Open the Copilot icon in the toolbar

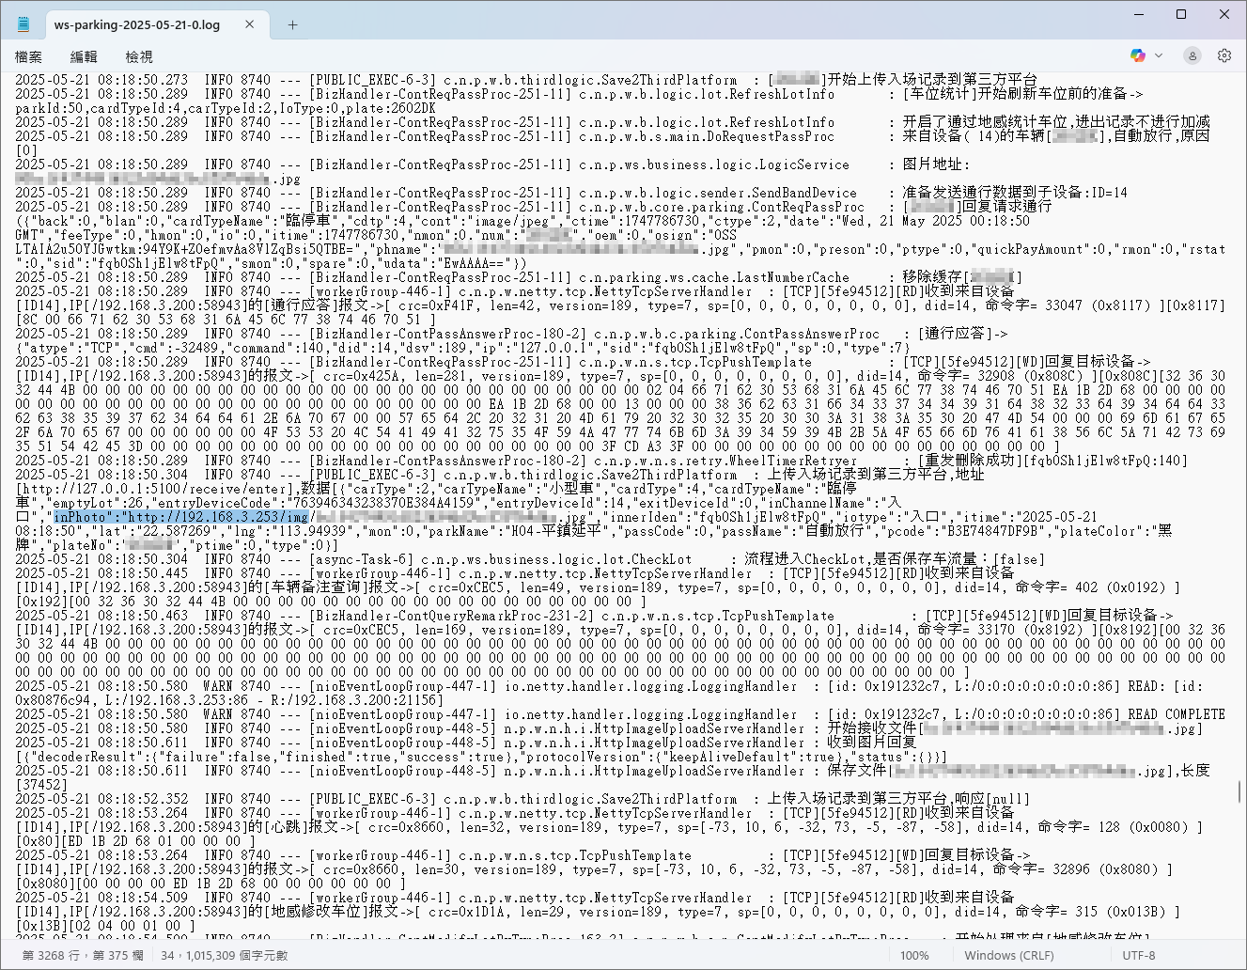pyautogui.click(x=1138, y=55)
